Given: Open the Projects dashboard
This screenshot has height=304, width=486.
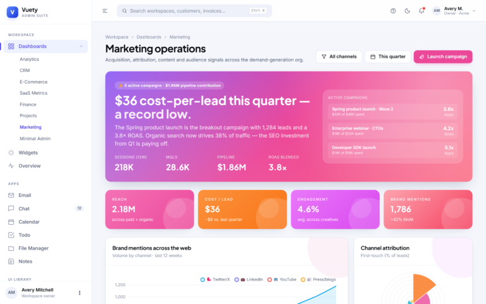Looking at the screenshot, I should 28,116.
